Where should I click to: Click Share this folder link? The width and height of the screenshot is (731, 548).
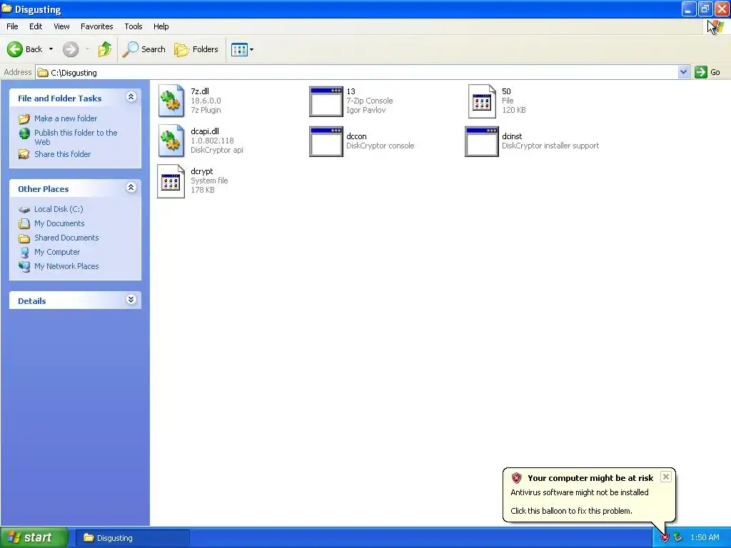pos(63,154)
